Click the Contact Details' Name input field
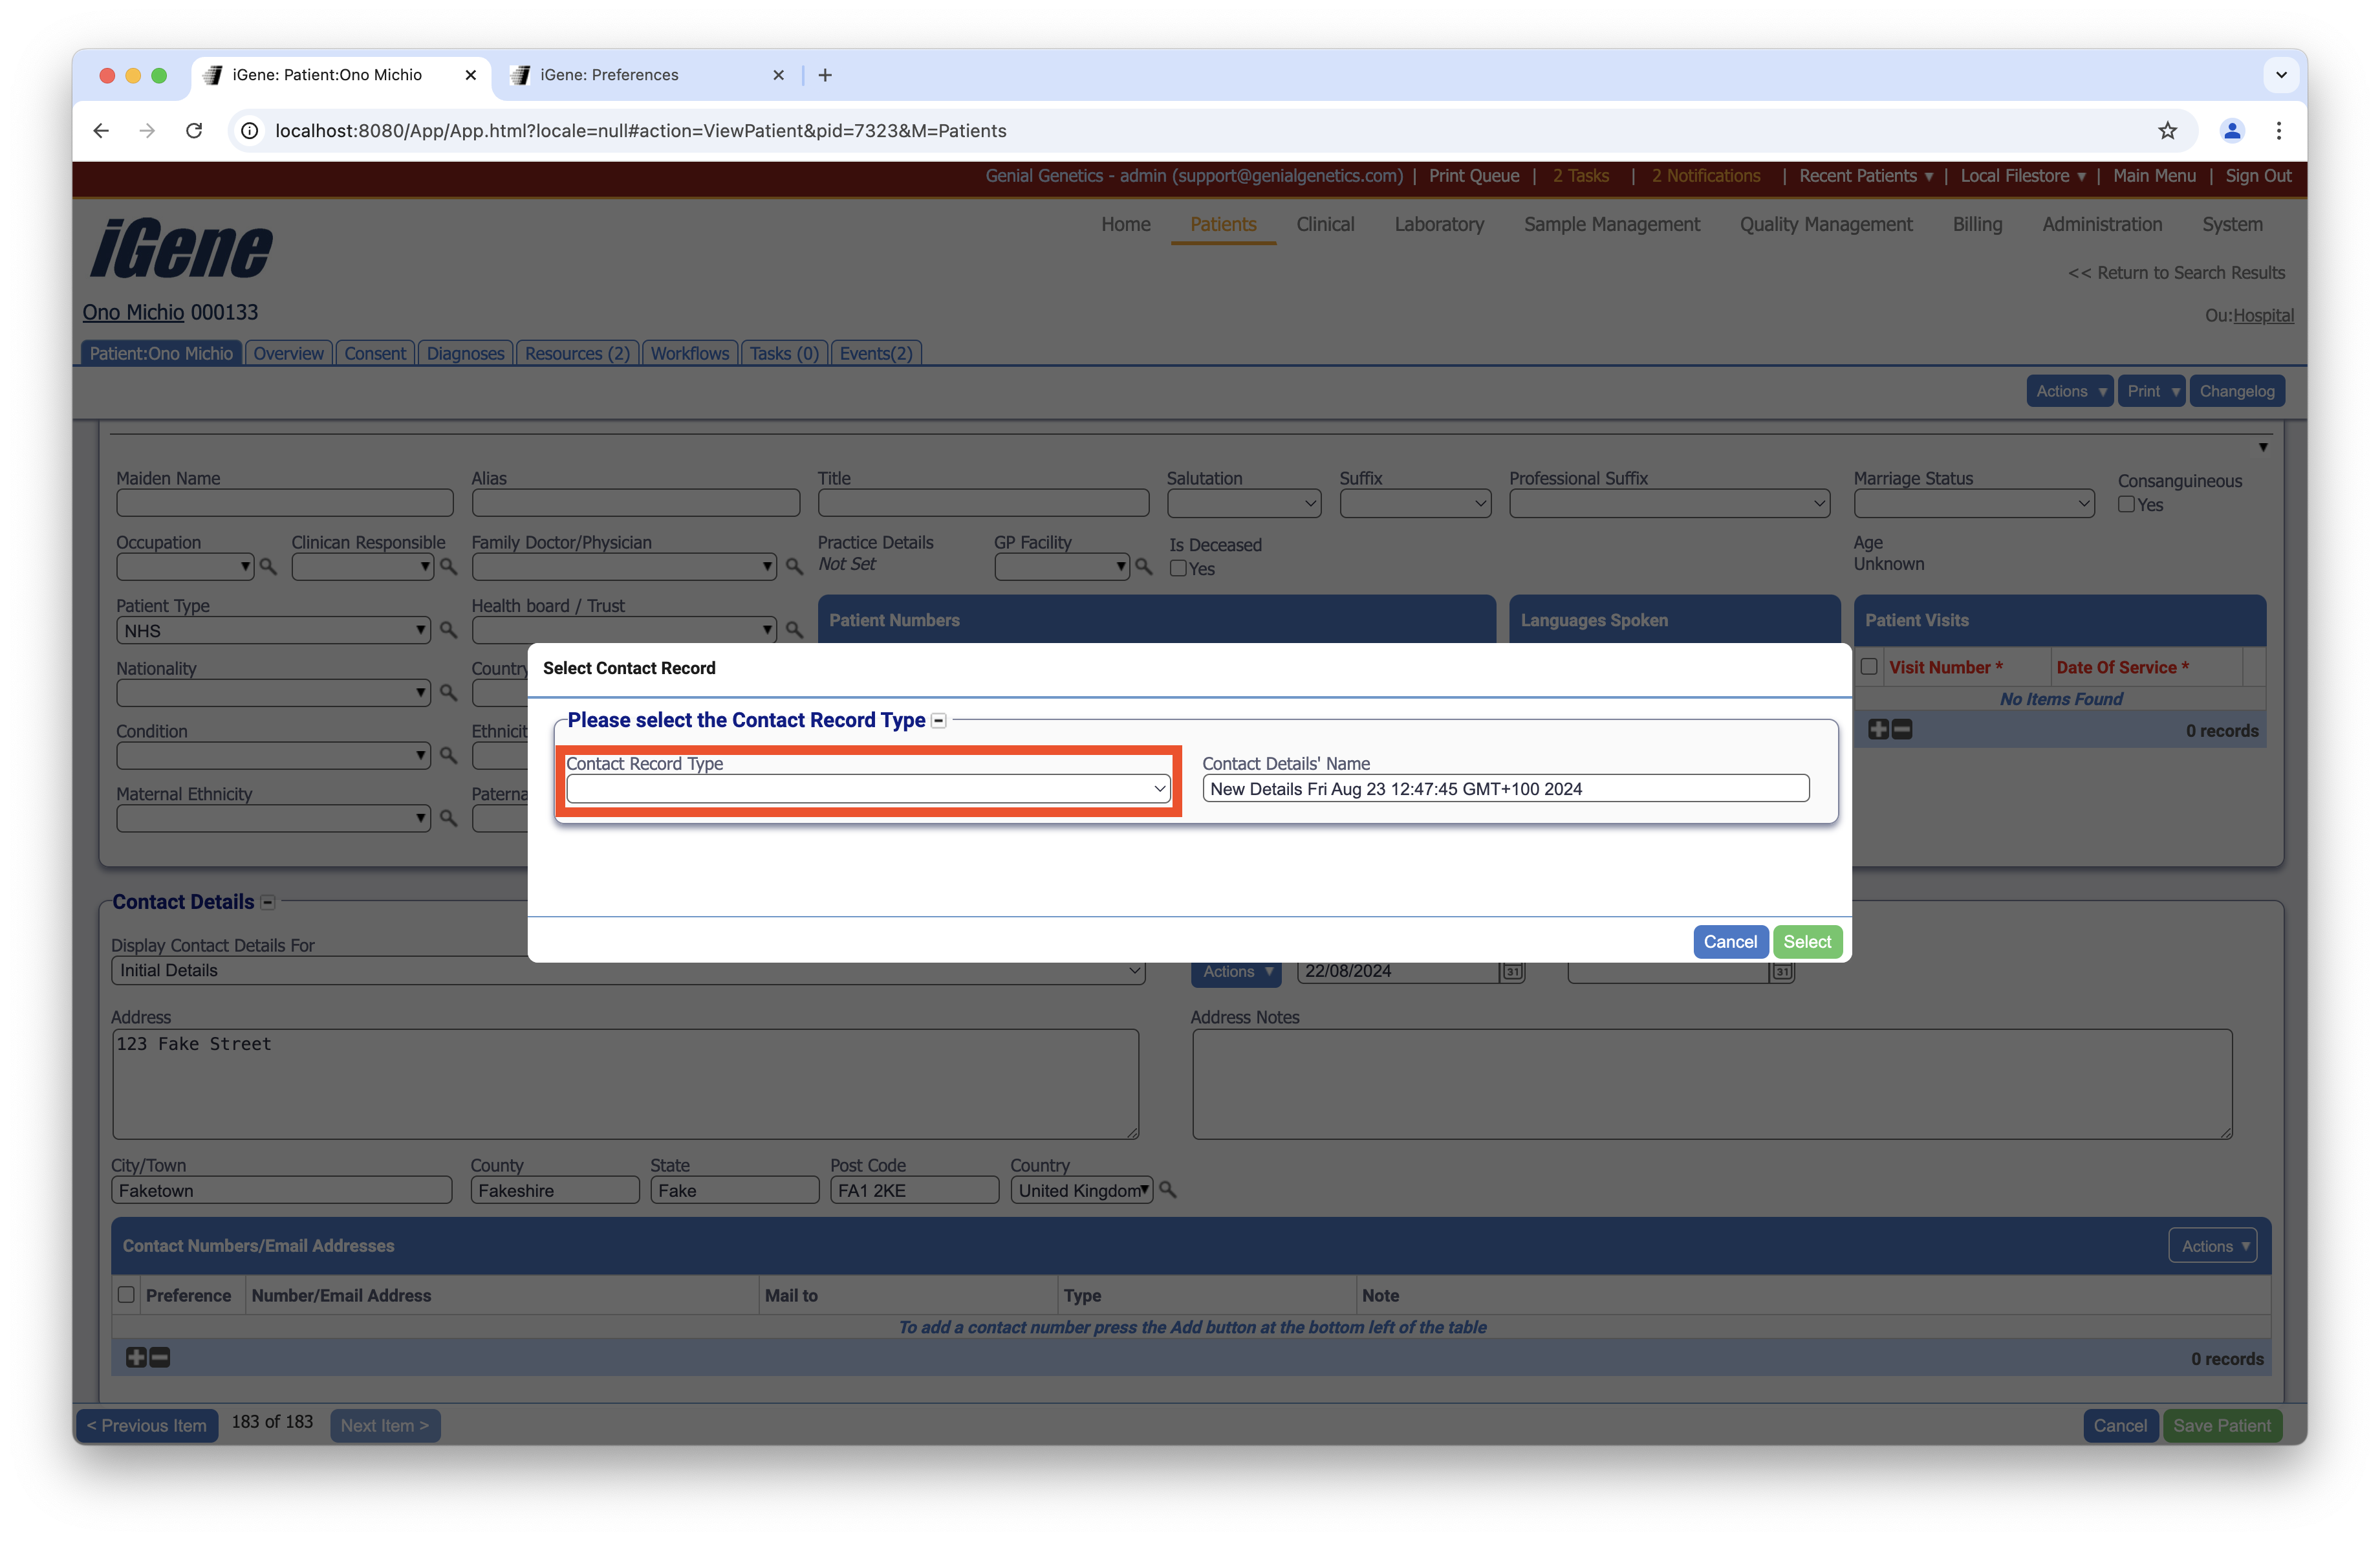Screen dimensions: 2380x1541 (1505, 789)
